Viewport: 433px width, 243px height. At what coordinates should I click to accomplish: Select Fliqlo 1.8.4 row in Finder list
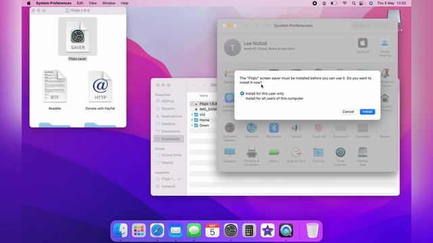point(204,104)
